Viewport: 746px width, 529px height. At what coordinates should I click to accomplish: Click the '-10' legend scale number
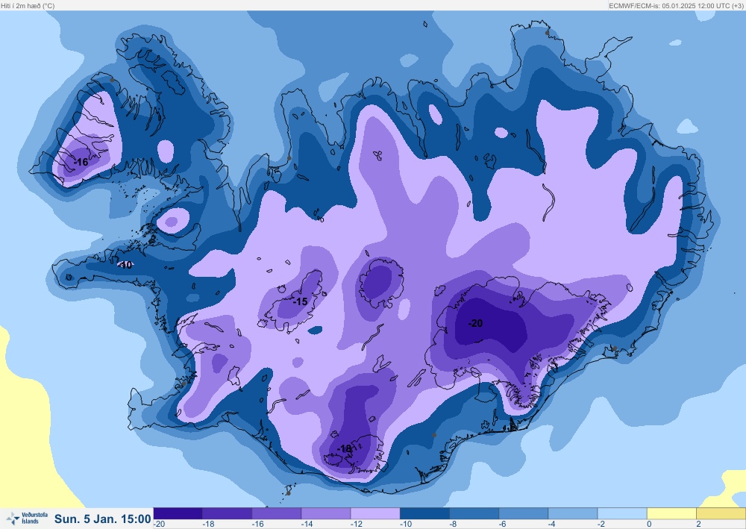pyautogui.click(x=406, y=525)
